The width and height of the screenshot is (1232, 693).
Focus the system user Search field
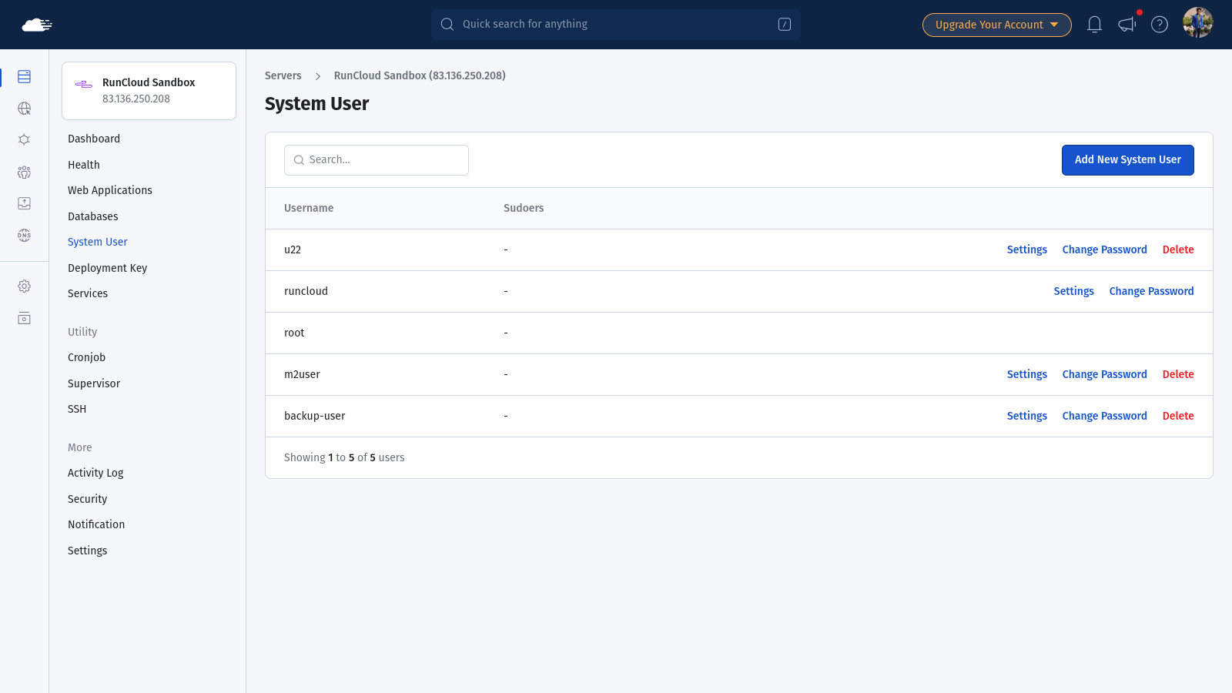pos(377,160)
